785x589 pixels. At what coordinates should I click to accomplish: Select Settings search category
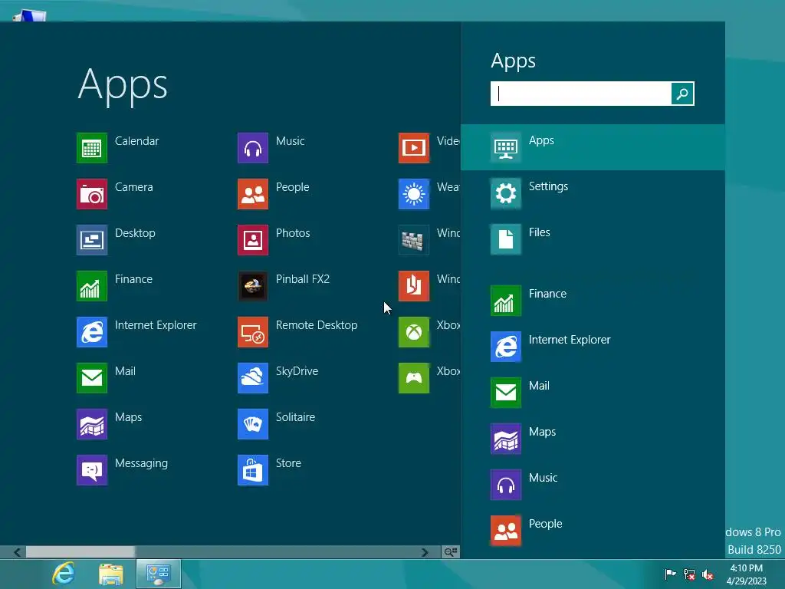[x=593, y=193]
